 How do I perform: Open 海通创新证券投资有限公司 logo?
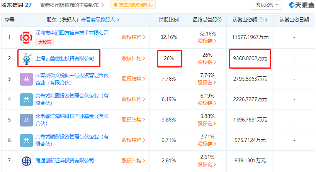[26, 161]
